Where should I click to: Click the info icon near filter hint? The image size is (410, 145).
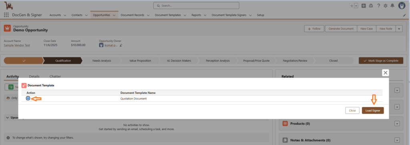[x=8, y=137]
